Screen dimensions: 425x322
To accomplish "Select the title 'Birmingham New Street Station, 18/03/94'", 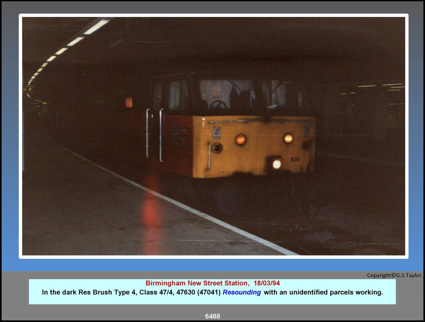I will (x=213, y=283).
